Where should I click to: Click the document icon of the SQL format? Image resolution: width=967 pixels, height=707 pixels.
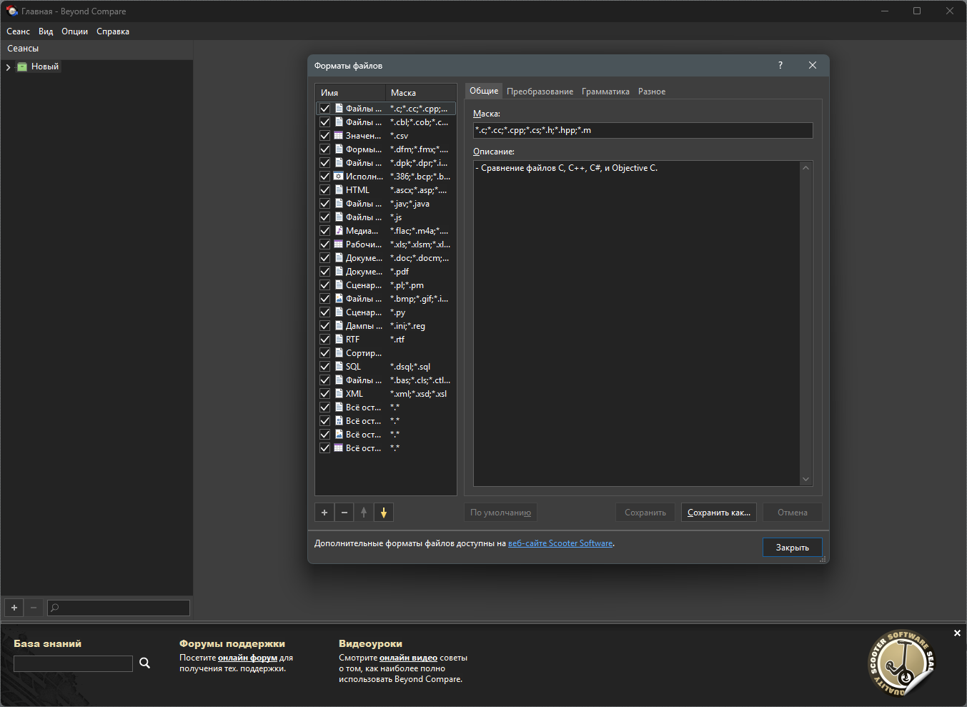(x=339, y=367)
